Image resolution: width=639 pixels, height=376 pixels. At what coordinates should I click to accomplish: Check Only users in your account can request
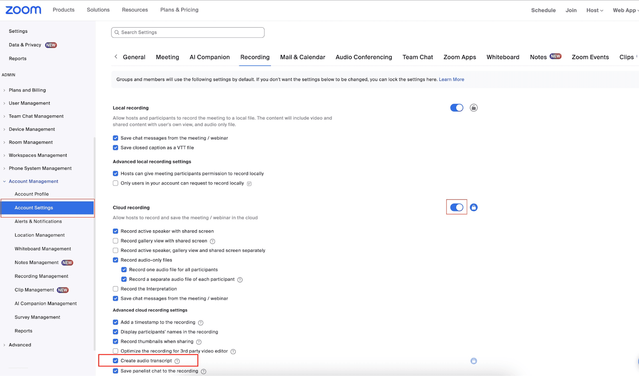point(115,183)
